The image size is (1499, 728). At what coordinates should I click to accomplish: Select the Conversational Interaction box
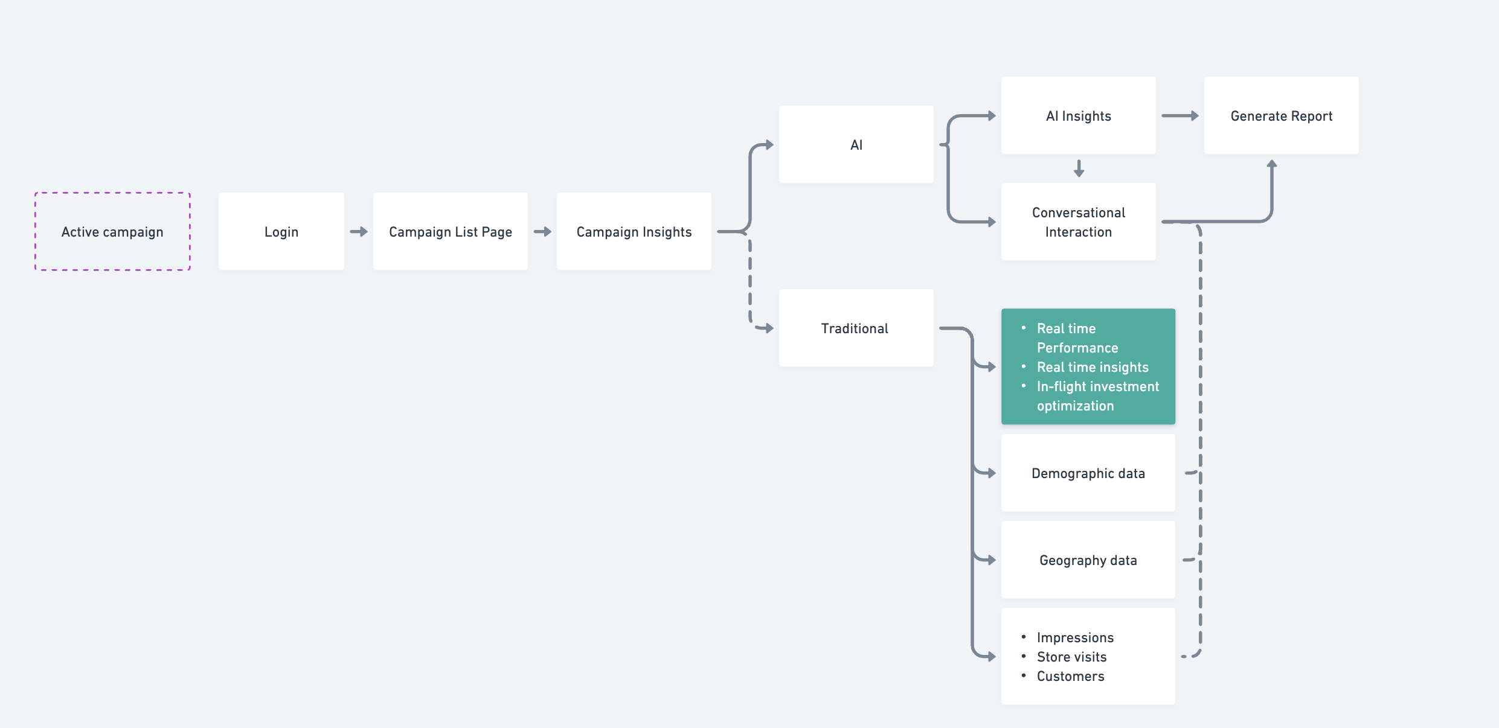[1079, 222]
